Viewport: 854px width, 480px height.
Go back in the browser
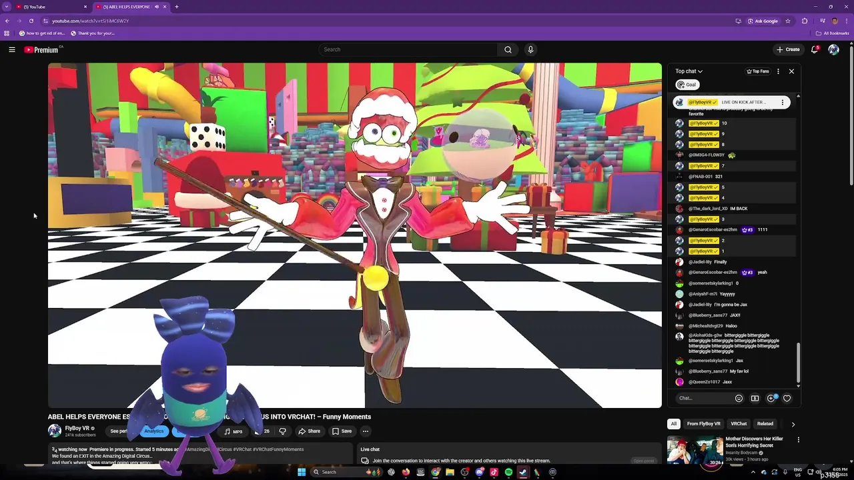[x=7, y=21]
